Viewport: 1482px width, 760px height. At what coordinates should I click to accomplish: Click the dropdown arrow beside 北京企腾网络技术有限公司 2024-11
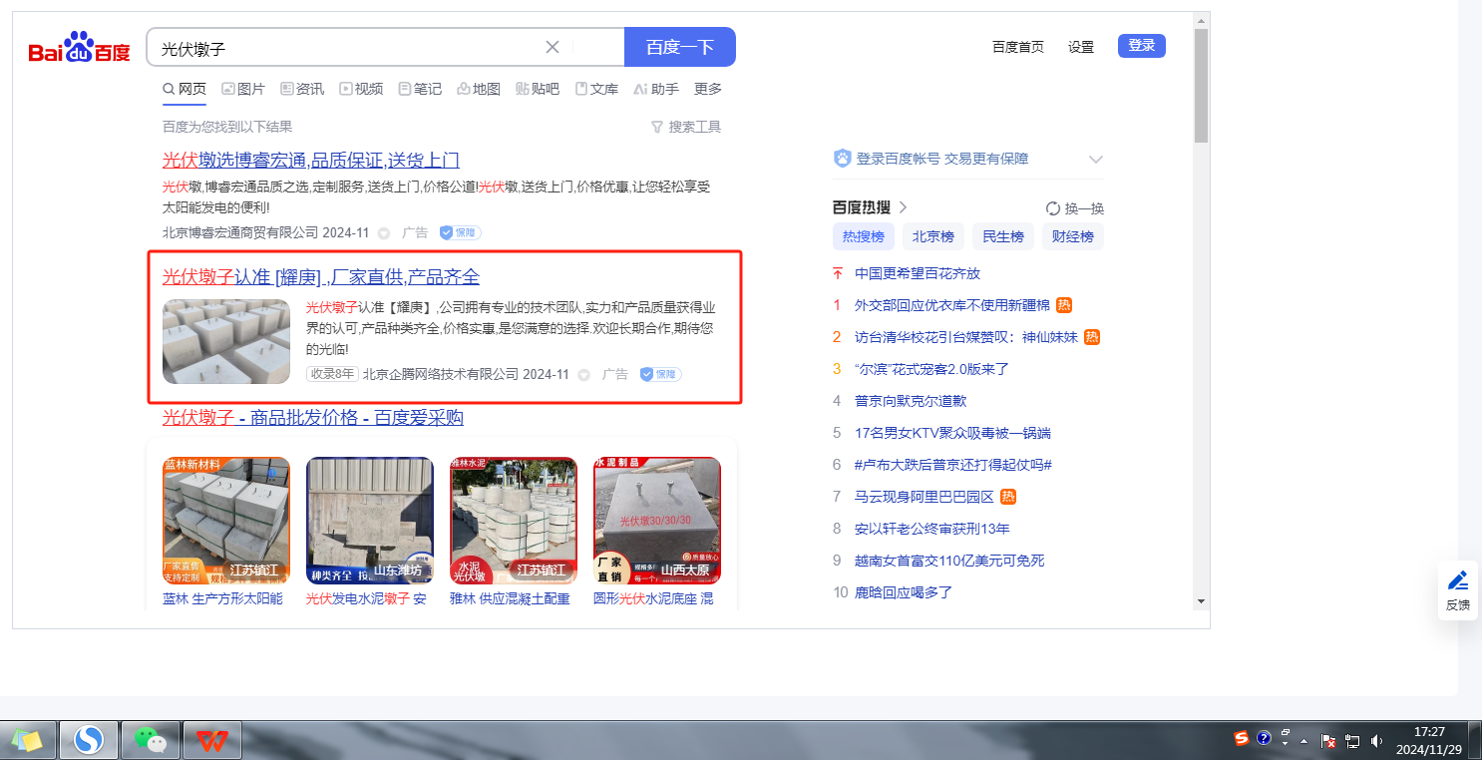point(584,375)
